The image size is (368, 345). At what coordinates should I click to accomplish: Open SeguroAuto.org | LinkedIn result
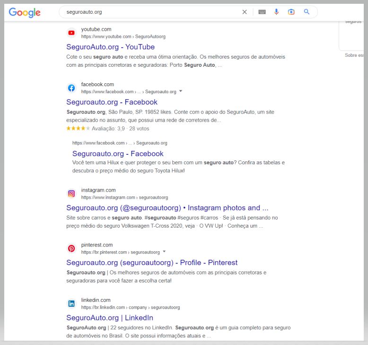[x=110, y=318]
